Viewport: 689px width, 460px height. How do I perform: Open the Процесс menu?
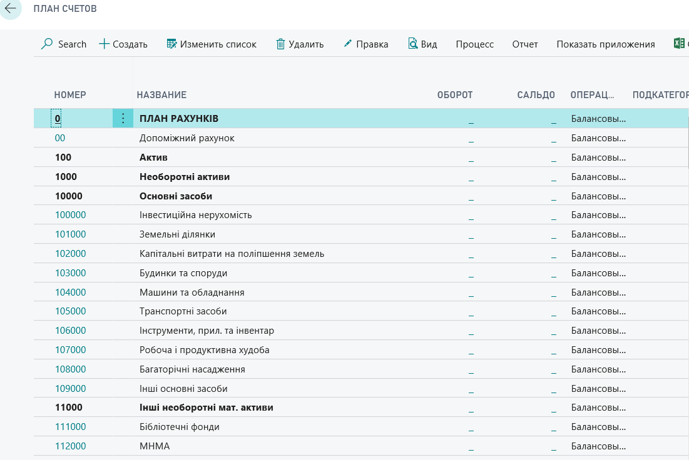[474, 44]
